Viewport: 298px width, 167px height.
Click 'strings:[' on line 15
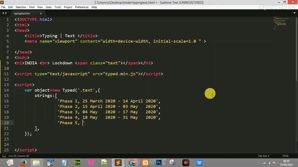(x=46, y=96)
